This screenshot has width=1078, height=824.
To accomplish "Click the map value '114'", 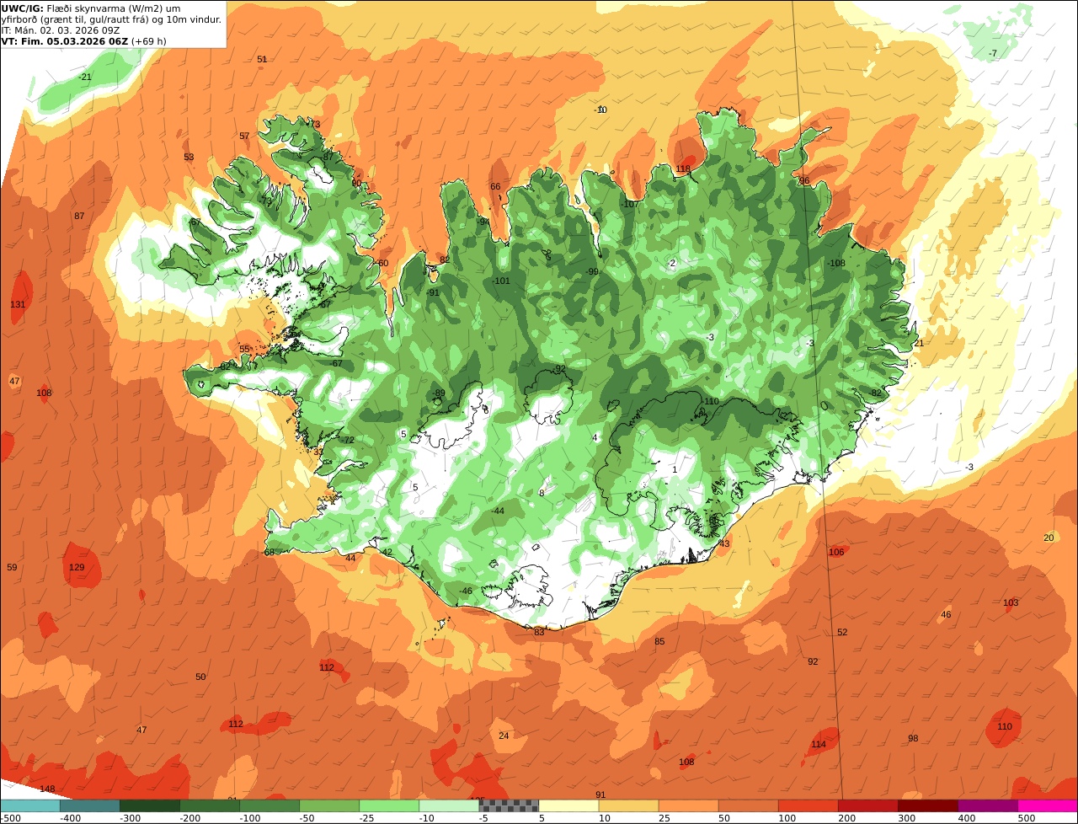I will point(819,744).
